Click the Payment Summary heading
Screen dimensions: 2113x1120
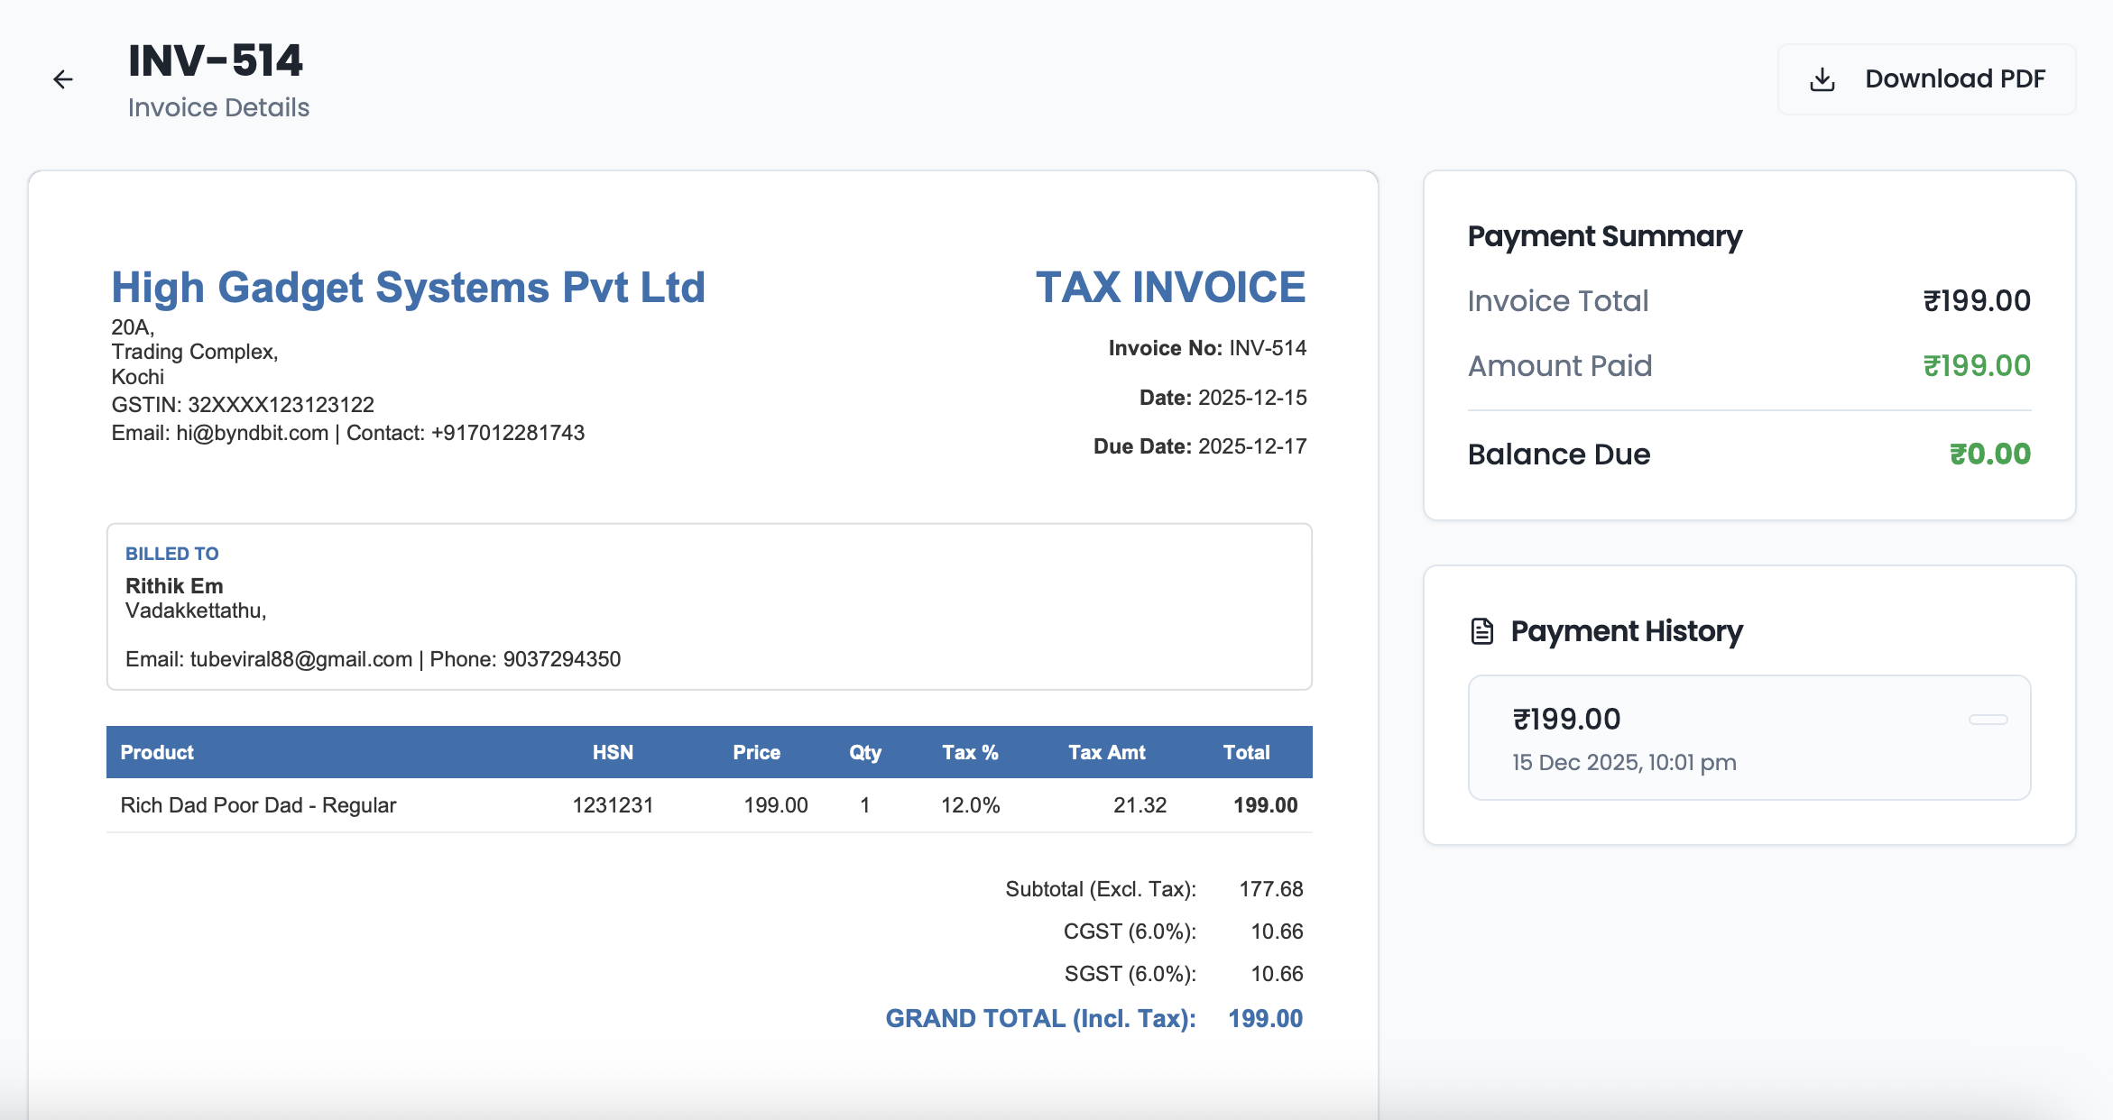coord(1604,235)
